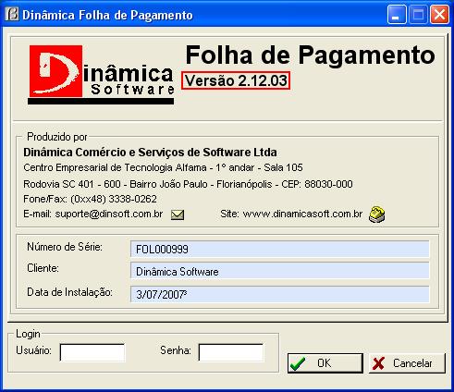Image resolution: width=454 pixels, height=392 pixels.
Task: Click the Rodovia SC 401 address line
Action: [x=188, y=184]
